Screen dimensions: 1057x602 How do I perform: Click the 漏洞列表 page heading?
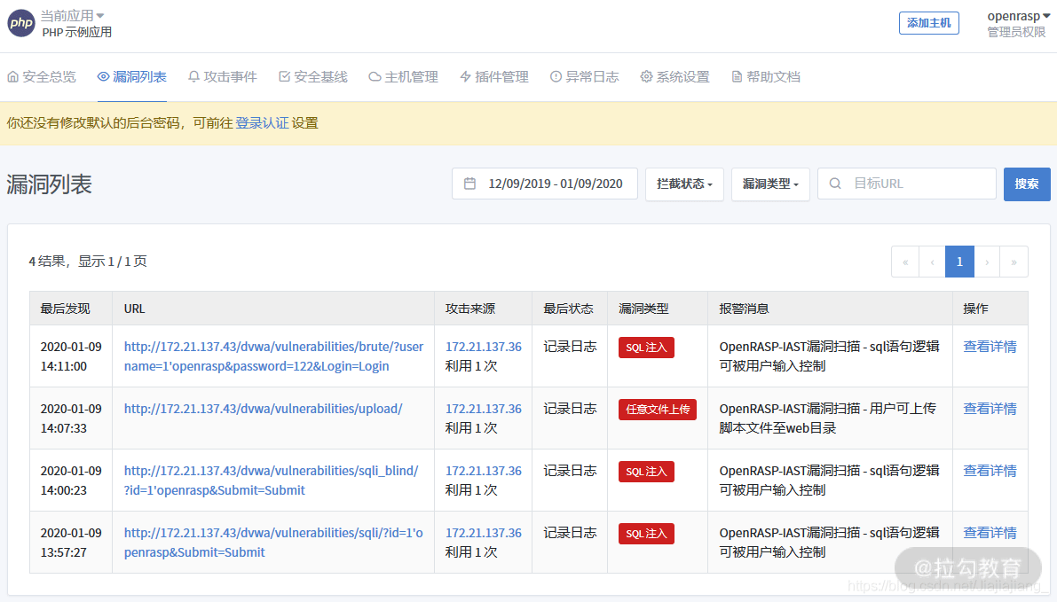point(49,184)
